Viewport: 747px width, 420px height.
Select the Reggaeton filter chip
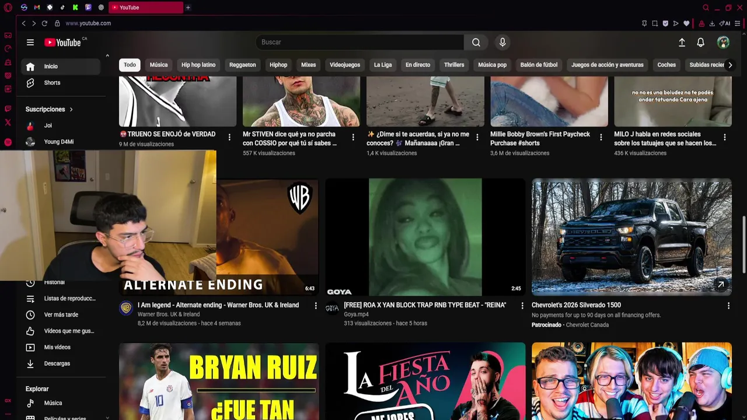243,65
